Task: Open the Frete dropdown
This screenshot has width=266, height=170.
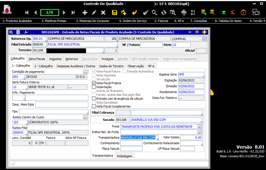Action: click(200, 126)
